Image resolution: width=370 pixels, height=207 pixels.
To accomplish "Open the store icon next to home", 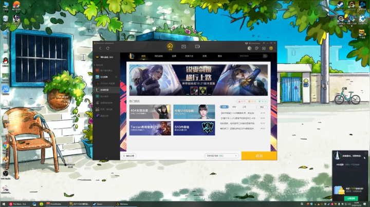I will 183,47.
